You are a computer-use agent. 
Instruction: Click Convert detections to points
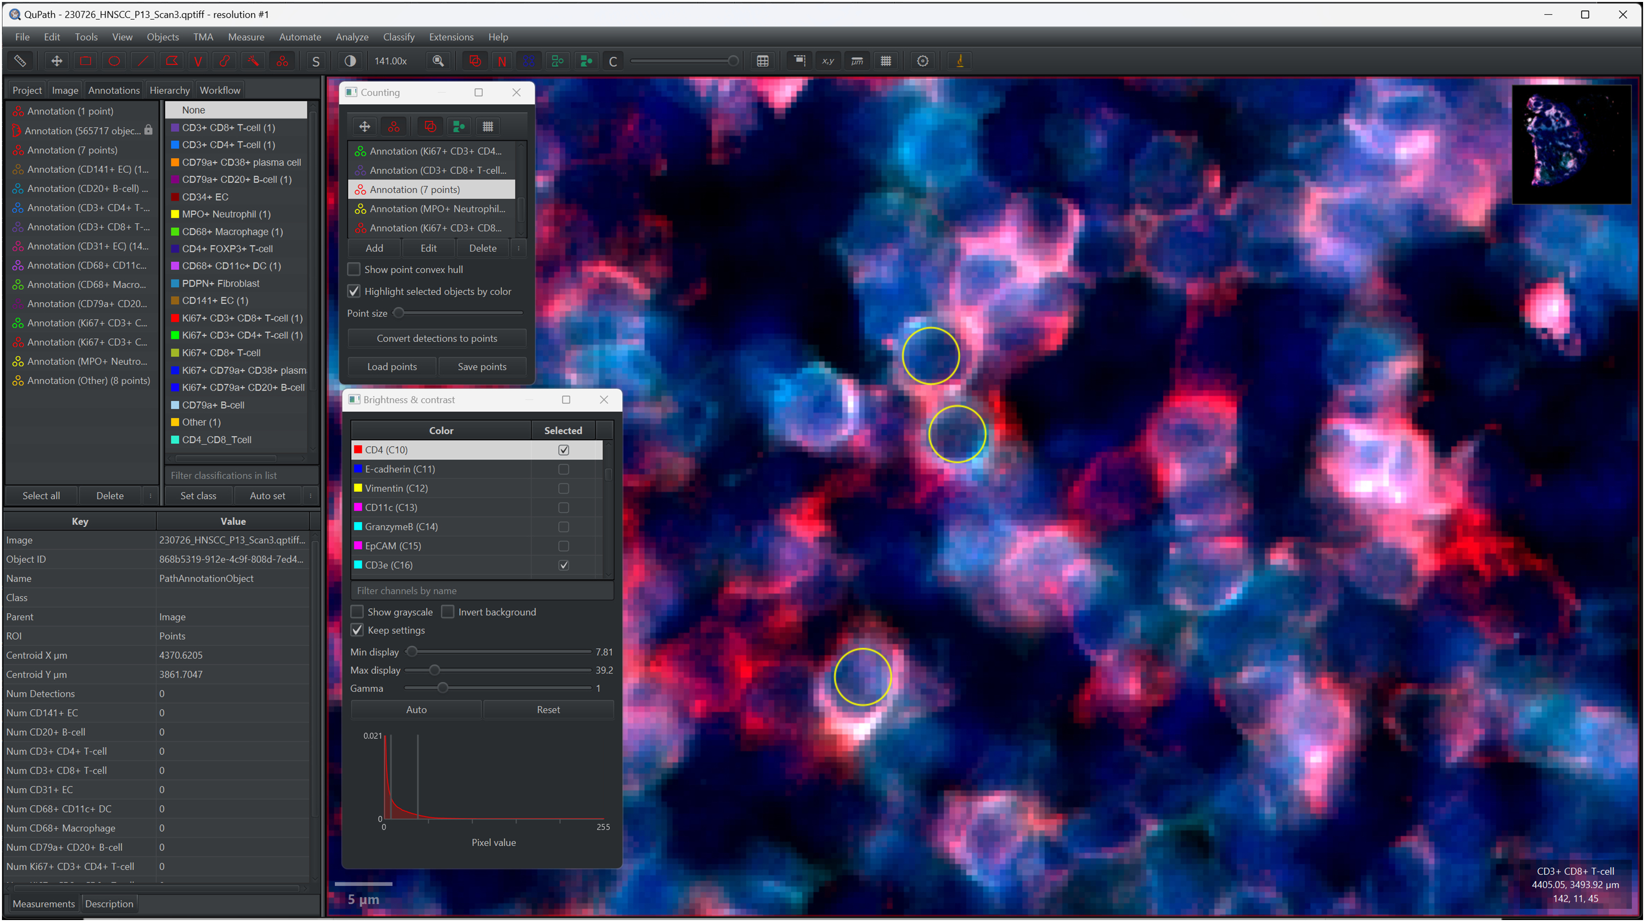click(437, 338)
